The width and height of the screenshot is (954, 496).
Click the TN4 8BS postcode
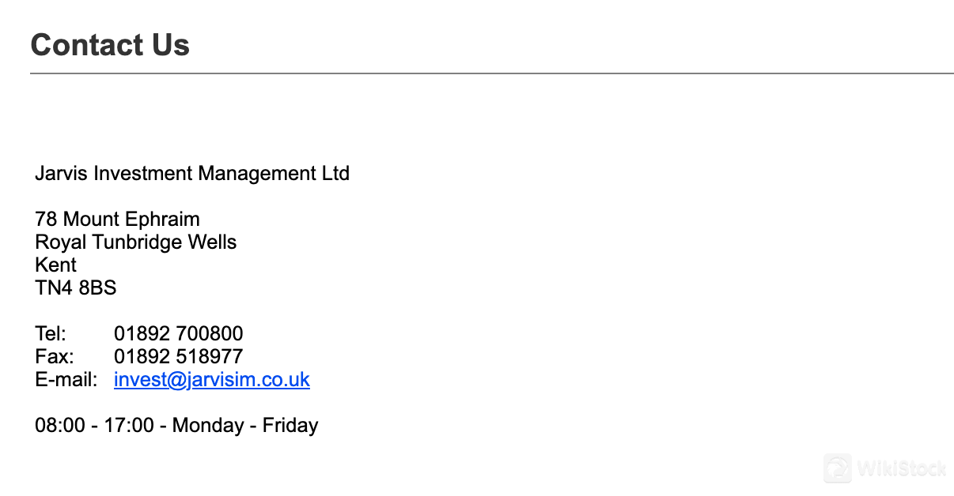point(76,287)
